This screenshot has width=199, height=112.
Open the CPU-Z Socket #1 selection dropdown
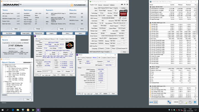click(47, 71)
